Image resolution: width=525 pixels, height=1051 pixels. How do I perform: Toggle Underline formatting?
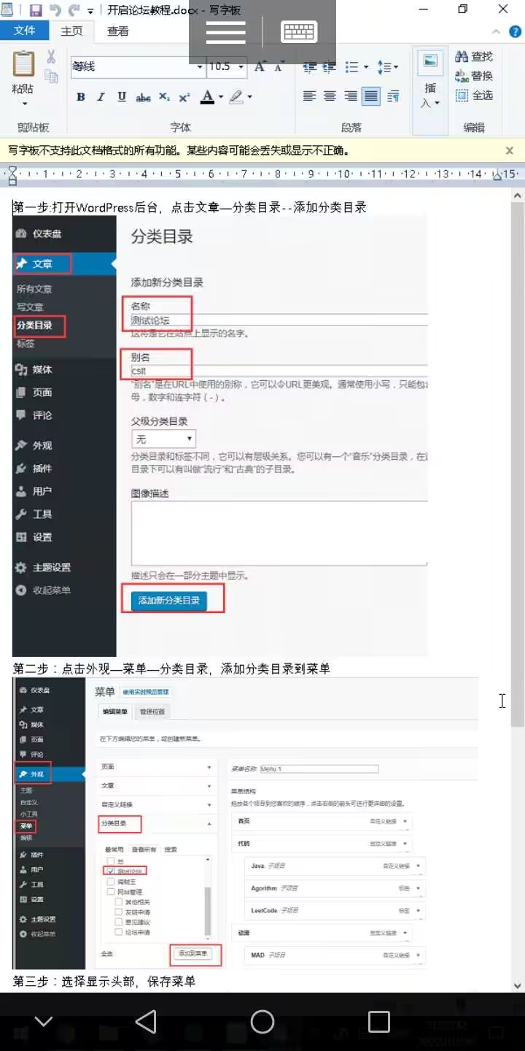pyautogui.click(x=122, y=97)
